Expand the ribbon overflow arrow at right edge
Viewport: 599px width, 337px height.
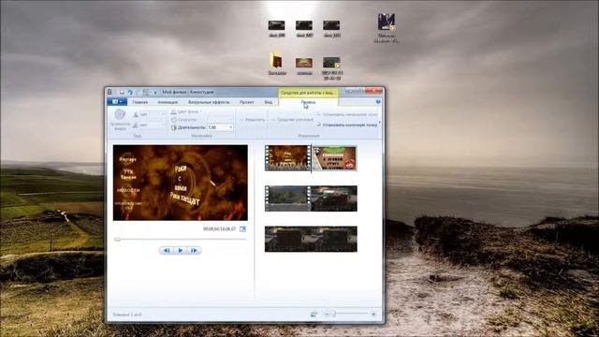379,123
